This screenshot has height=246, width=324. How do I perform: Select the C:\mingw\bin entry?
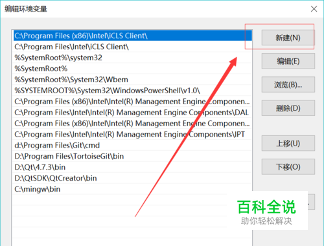132,189
